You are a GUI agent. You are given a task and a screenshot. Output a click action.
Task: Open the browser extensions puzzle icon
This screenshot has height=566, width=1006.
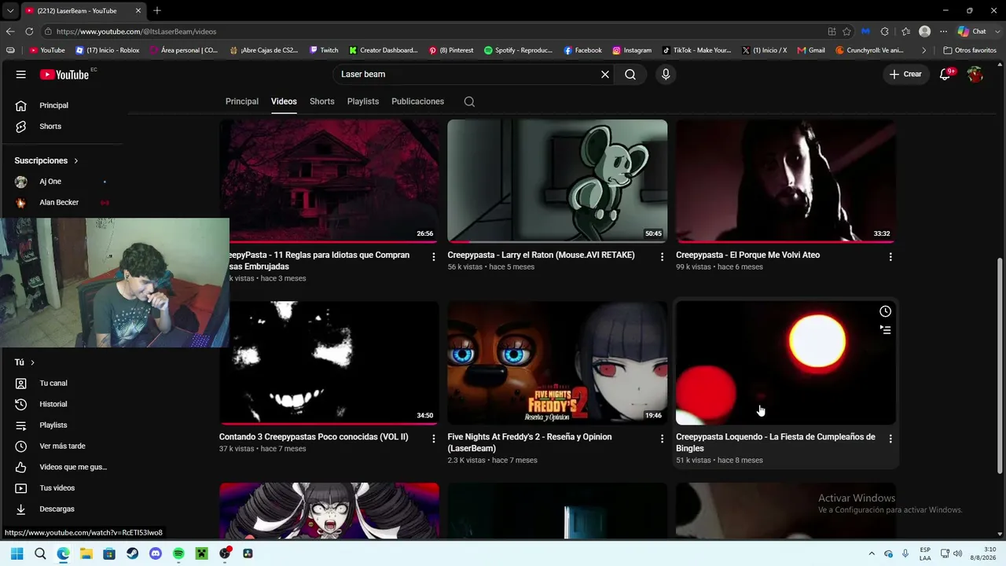tap(885, 31)
